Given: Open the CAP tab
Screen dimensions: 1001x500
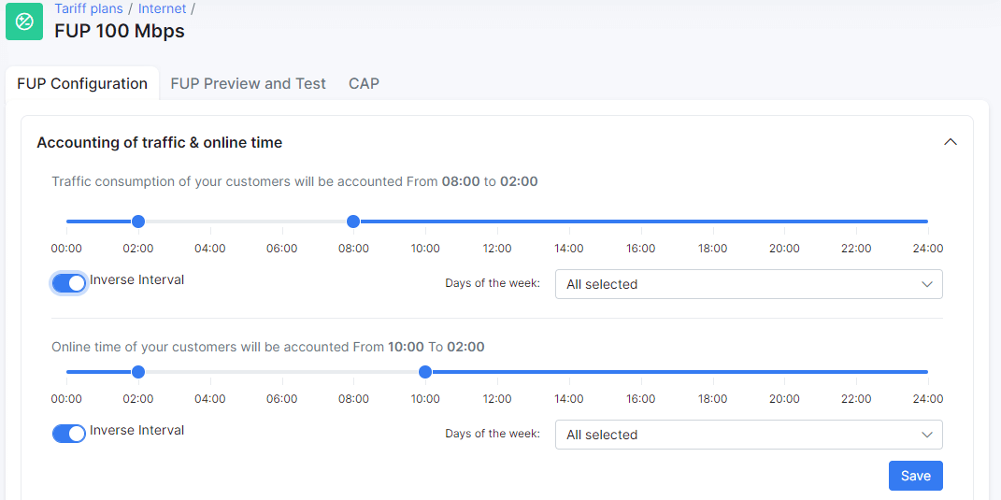Looking at the screenshot, I should (364, 84).
